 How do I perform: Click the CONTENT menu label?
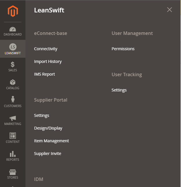[13, 142]
